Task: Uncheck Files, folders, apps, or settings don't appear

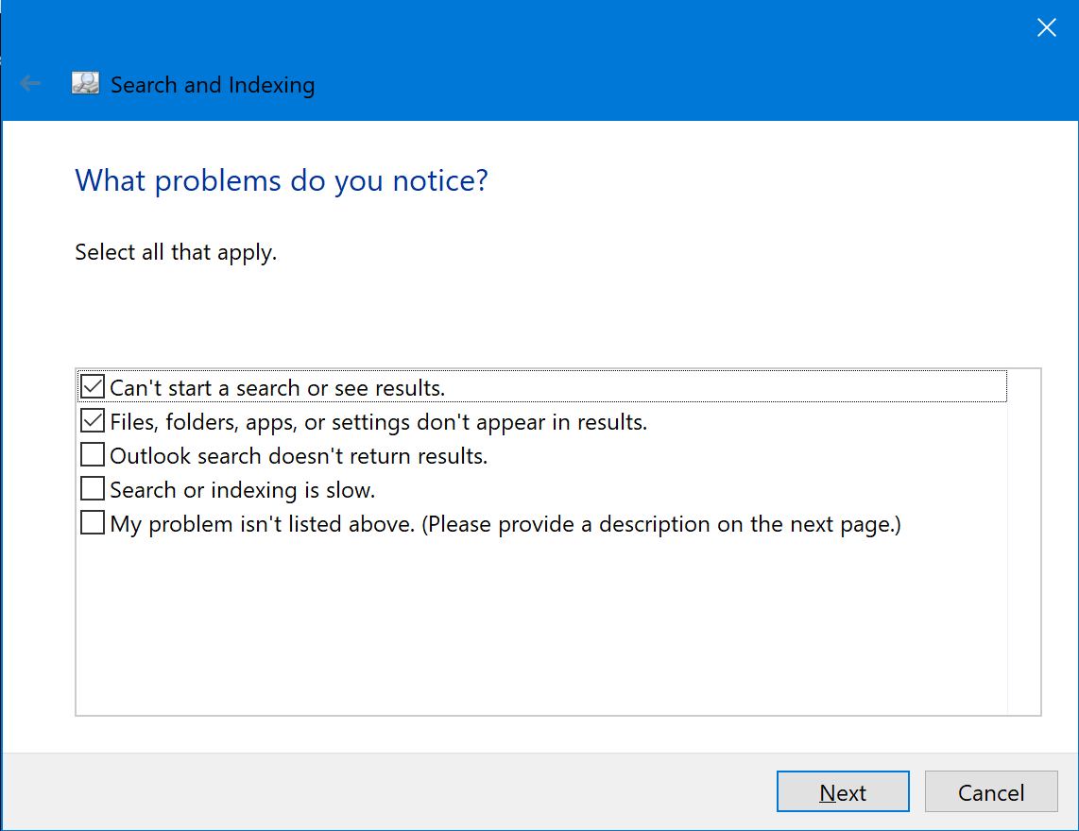Action: click(x=92, y=420)
